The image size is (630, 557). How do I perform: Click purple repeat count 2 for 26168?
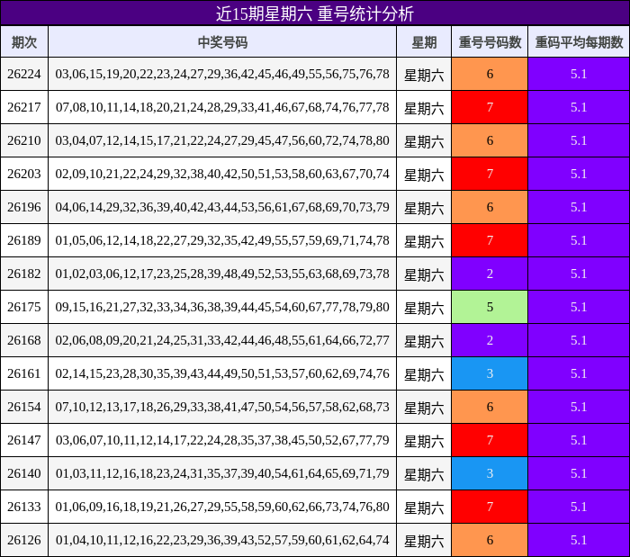(x=490, y=340)
